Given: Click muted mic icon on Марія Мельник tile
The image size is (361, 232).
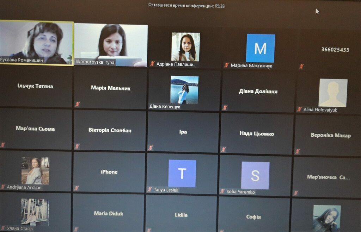Looking at the screenshot, I should (78, 104).
